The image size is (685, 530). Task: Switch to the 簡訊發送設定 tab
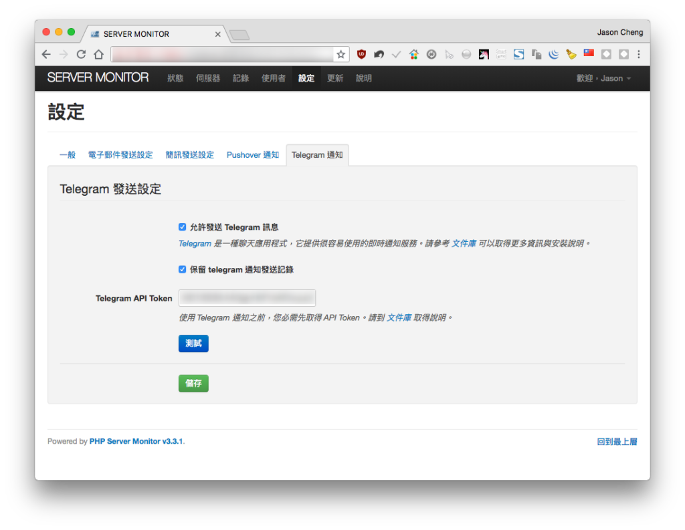coord(189,155)
